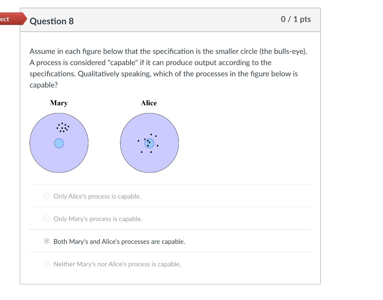Choose the Neither Mary's nor Alice's option
Image resolution: width=383 pixels, height=300 pixels.
pos(46,263)
